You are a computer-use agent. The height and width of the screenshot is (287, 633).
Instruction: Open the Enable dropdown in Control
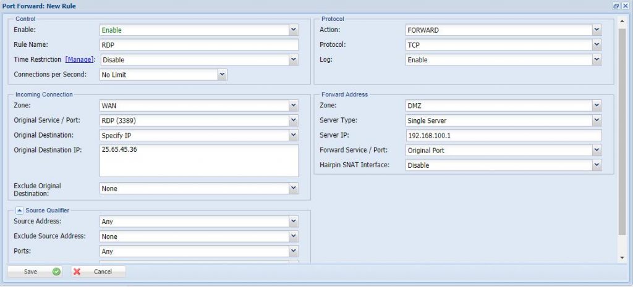click(x=293, y=30)
